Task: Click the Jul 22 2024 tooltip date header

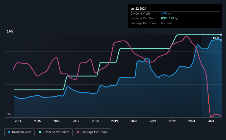Action: click(x=138, y=9)
